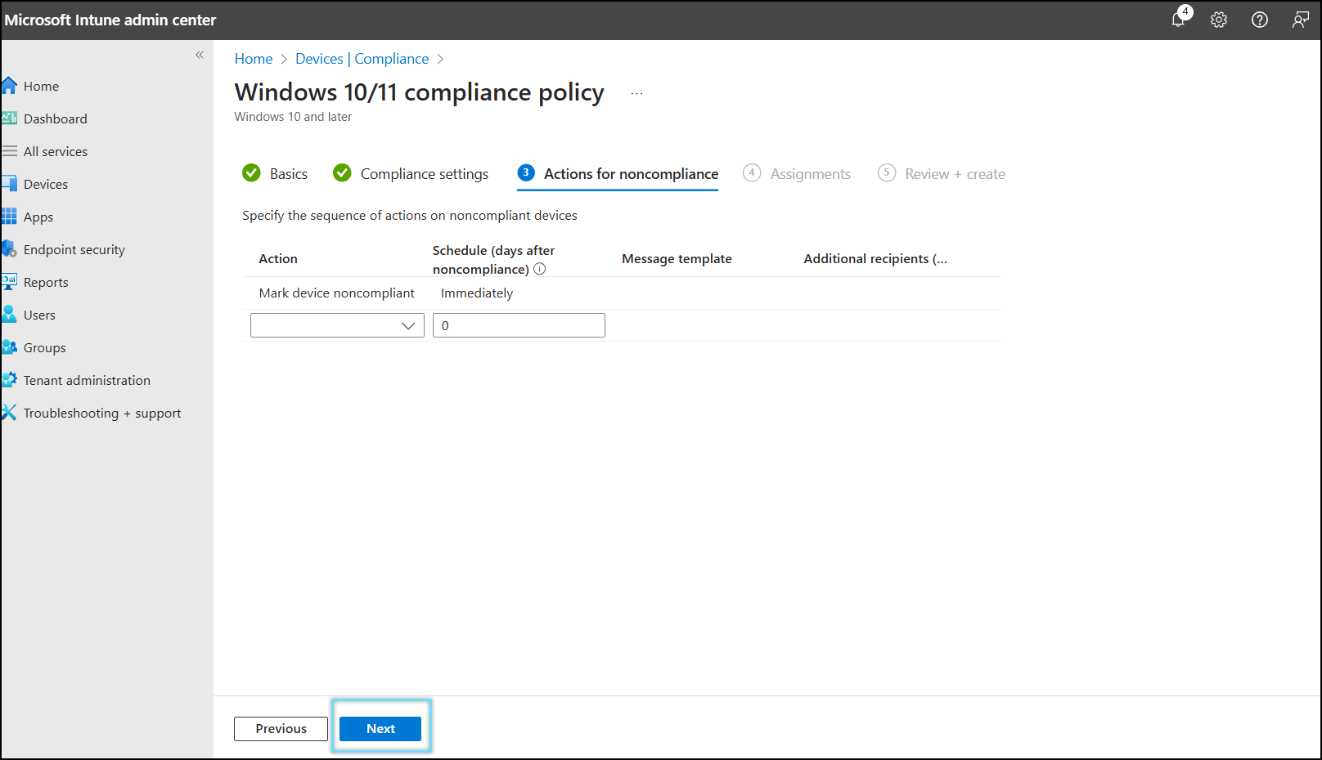Click the Action column header
The height and width of the screenshot is (760, 1322).
[278, 258]
